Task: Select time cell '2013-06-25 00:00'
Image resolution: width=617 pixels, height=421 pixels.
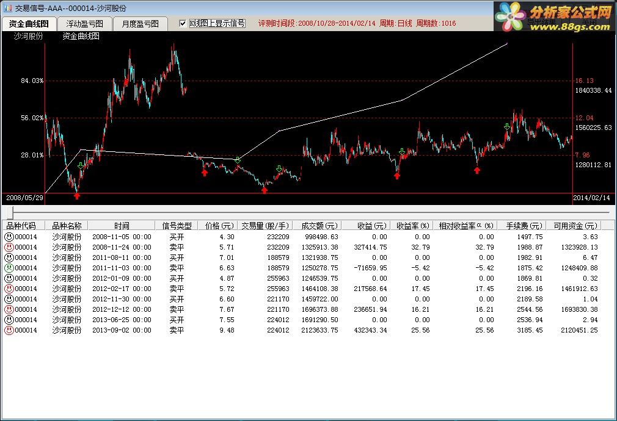Action: coord(122,320)
